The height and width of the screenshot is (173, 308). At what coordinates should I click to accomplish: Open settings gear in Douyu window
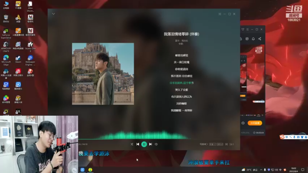coord(243,123)
